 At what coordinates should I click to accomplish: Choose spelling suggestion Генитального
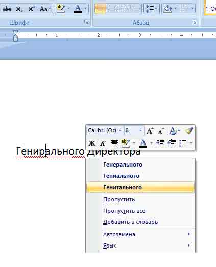click(140, 187)
